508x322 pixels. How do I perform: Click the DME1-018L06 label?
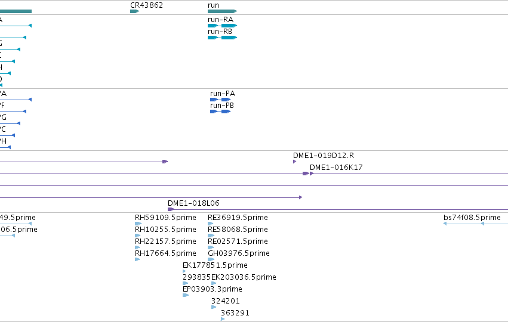[193, 203]
